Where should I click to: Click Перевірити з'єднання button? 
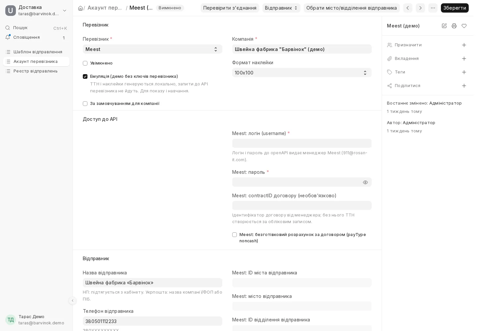(x=230, y=8)
